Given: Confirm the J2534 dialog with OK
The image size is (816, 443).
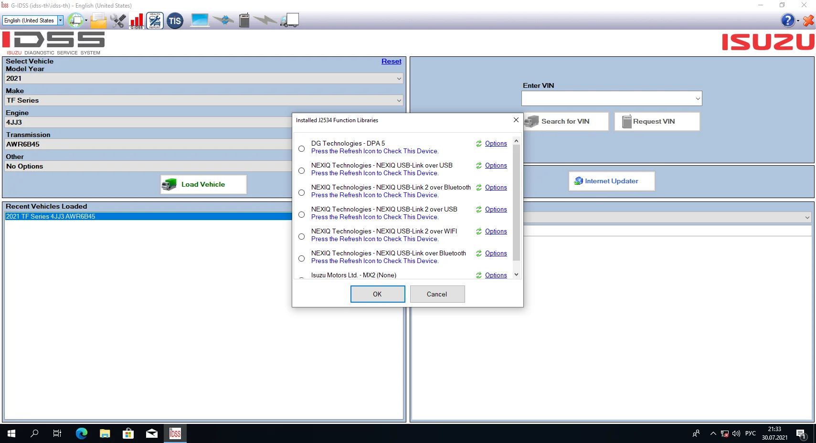Looking at the screenshot, I should (x=378, y=294).
